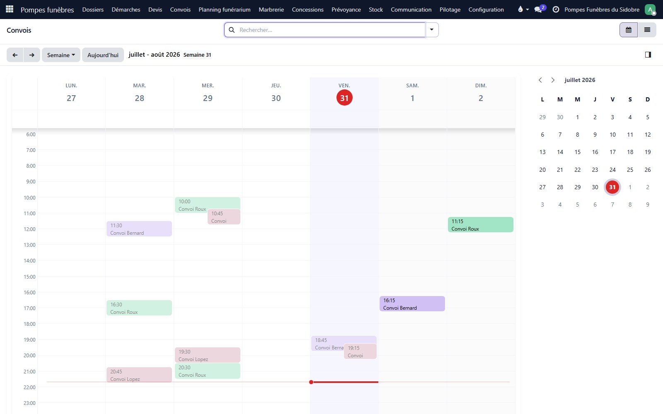Open company switcher Pompes Funèbres du Sidobre

[x=602, y=10]
